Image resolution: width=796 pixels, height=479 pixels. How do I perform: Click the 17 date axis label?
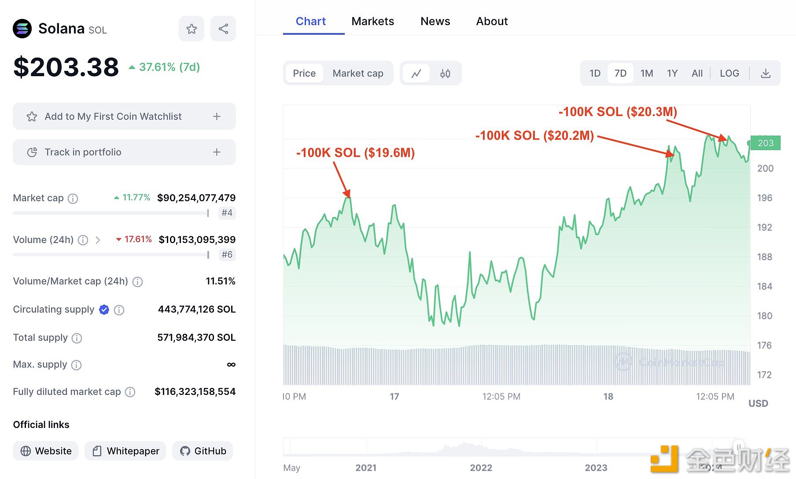(x=394, y=397)
